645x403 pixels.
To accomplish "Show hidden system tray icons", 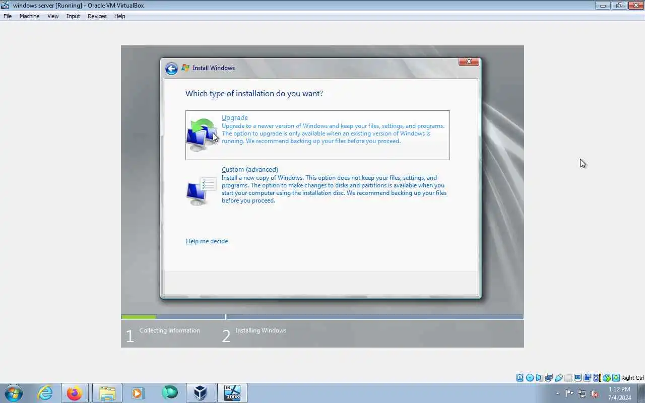I will [557, 394].
